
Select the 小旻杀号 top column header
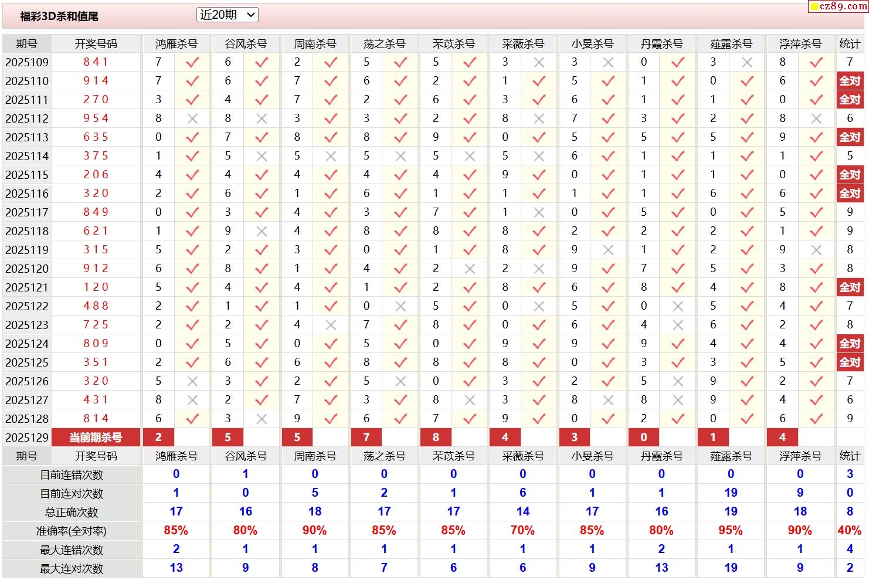592,44
